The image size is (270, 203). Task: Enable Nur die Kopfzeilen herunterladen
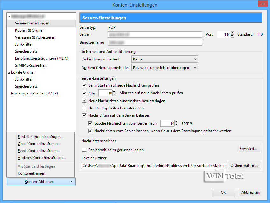pyautogui.click(x=84, y=108)
